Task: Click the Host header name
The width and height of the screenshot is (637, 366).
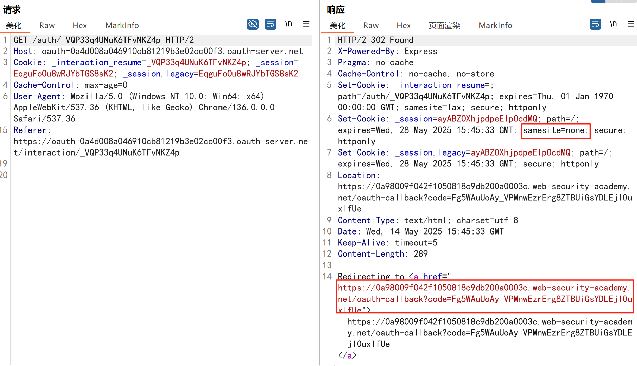Action: 23,51
